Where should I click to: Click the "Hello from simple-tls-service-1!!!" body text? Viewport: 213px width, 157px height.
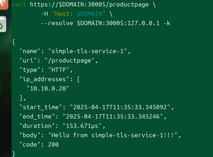click(x=113, y=135)
